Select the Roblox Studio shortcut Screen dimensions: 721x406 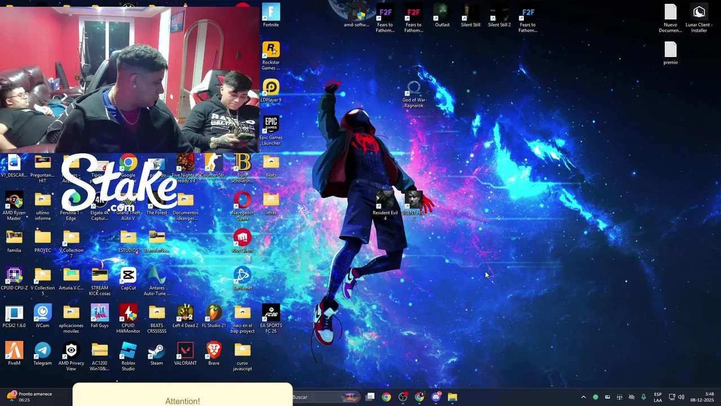click(x=128, y=356)
